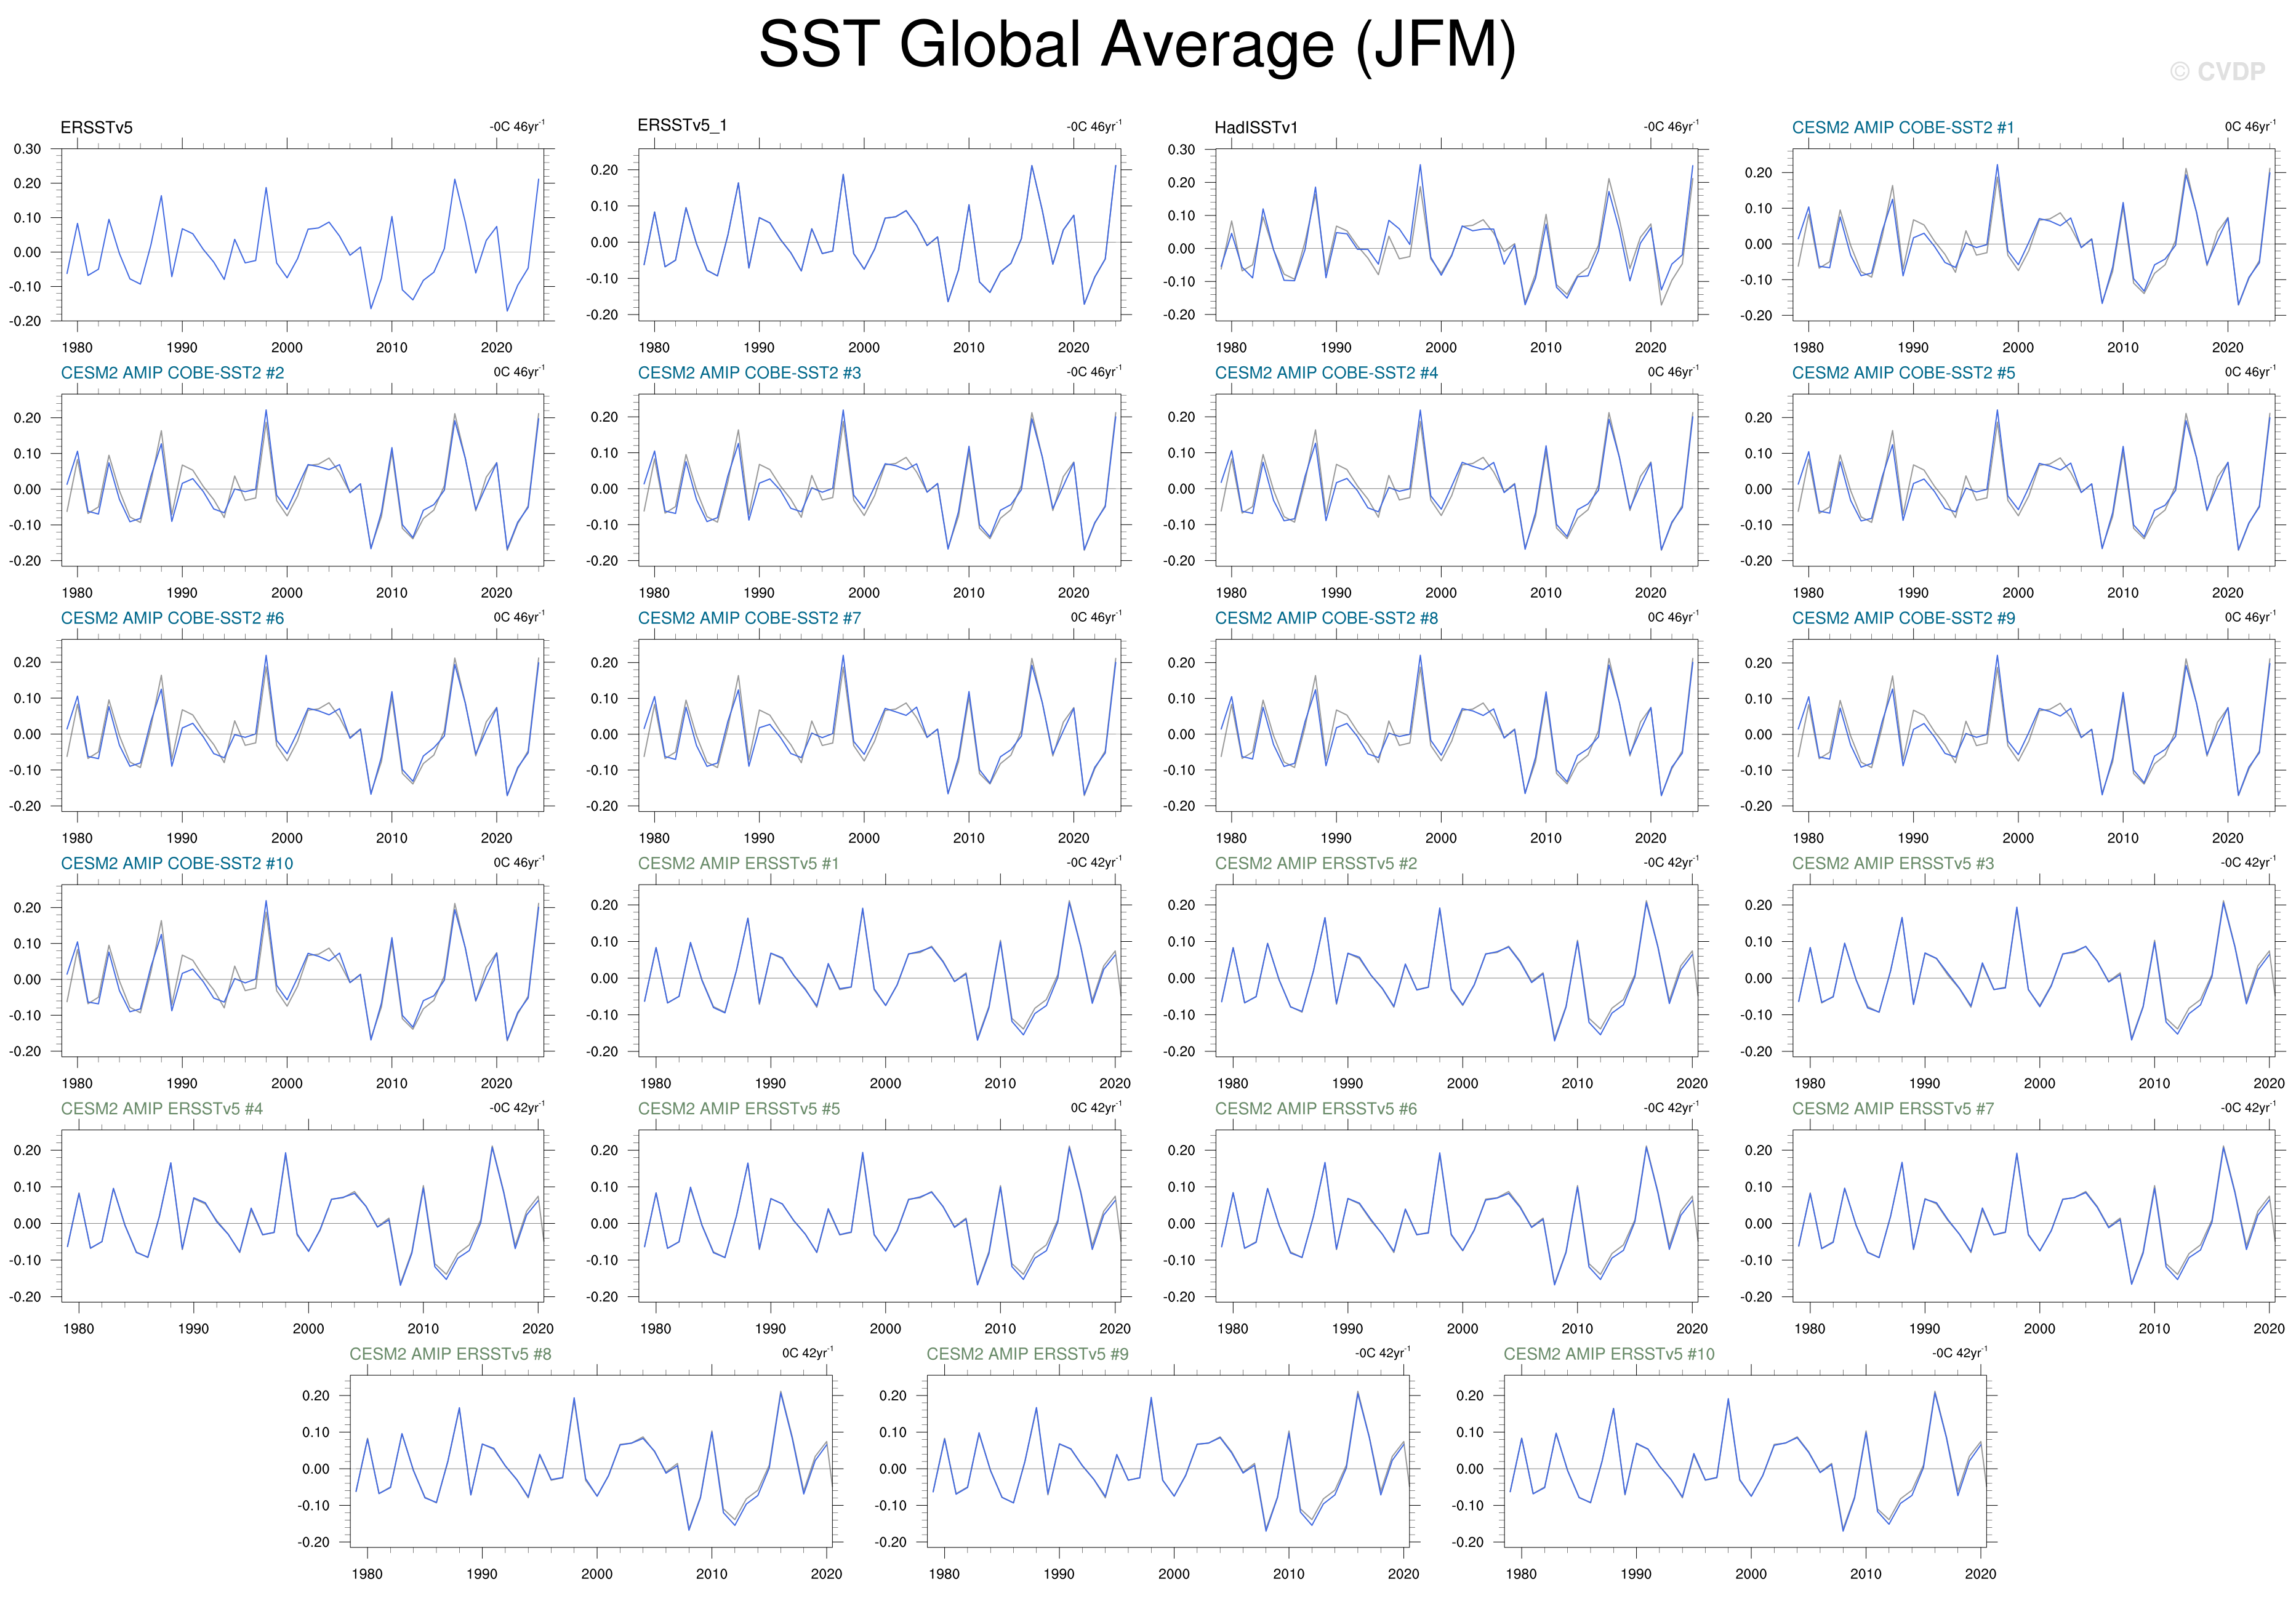Click CESM2 AMIP ERSSTv5 #10 label

1608,1354
